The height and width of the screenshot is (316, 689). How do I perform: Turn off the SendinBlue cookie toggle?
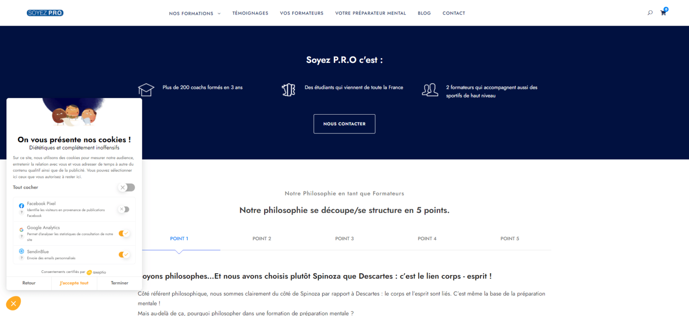[x=124, y=255]
